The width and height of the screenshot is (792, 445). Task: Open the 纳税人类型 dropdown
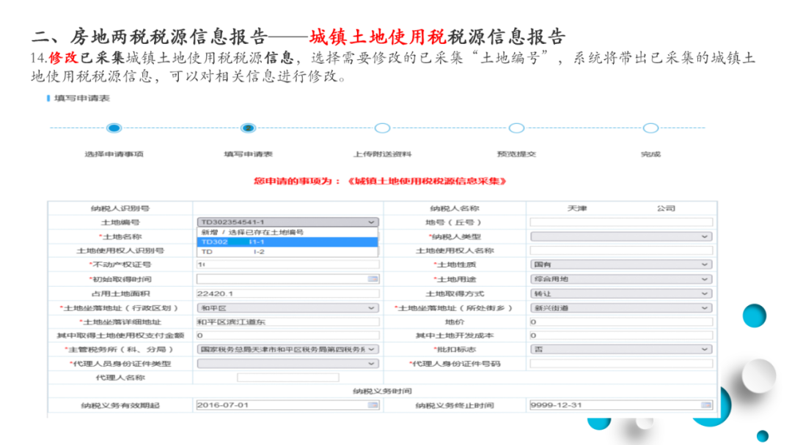pyautogui.click(x=621, y=236)
